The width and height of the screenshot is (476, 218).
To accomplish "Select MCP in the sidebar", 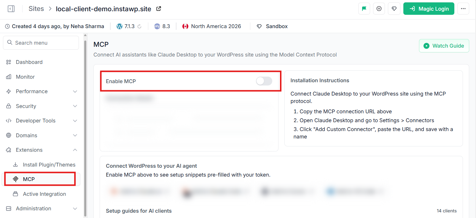I will pyautogui.click(x=41, y=179).
